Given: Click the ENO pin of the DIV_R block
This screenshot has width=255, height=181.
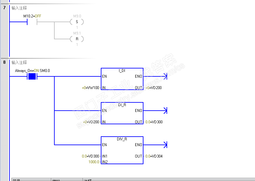Looking at the screenshot, I should click(x=138, y=145).
